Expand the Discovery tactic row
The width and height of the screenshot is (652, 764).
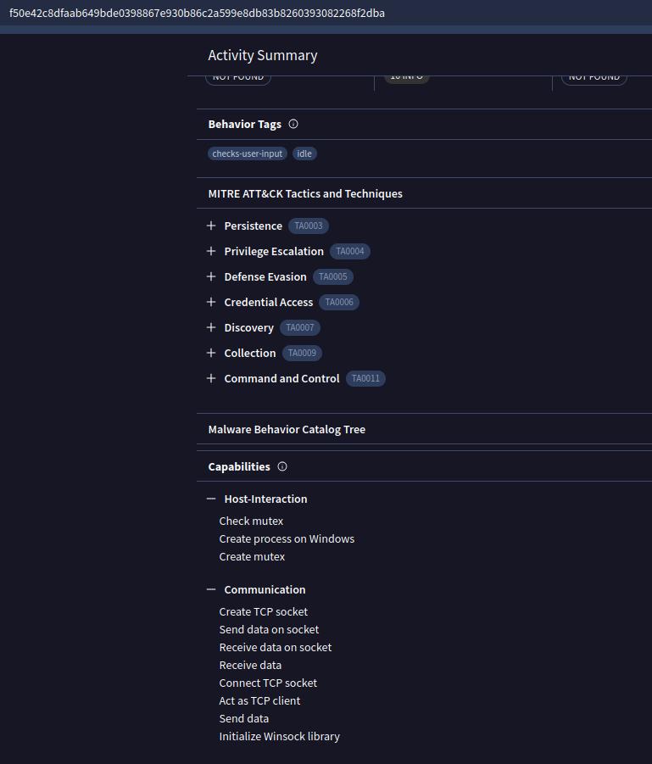tap(211, 327)
